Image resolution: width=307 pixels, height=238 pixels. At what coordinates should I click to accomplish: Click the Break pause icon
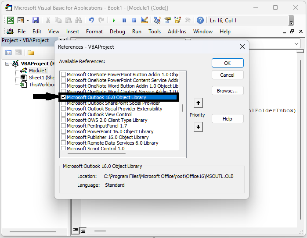point(124,20)
